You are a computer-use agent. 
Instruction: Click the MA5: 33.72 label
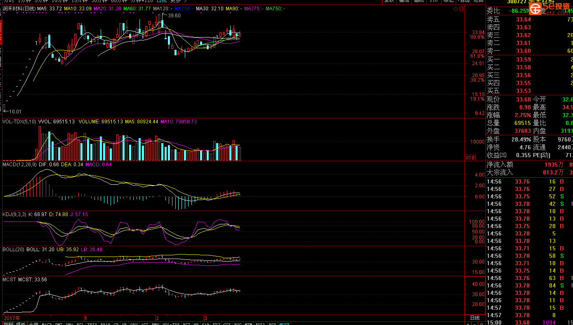click(x=50, y=9)
